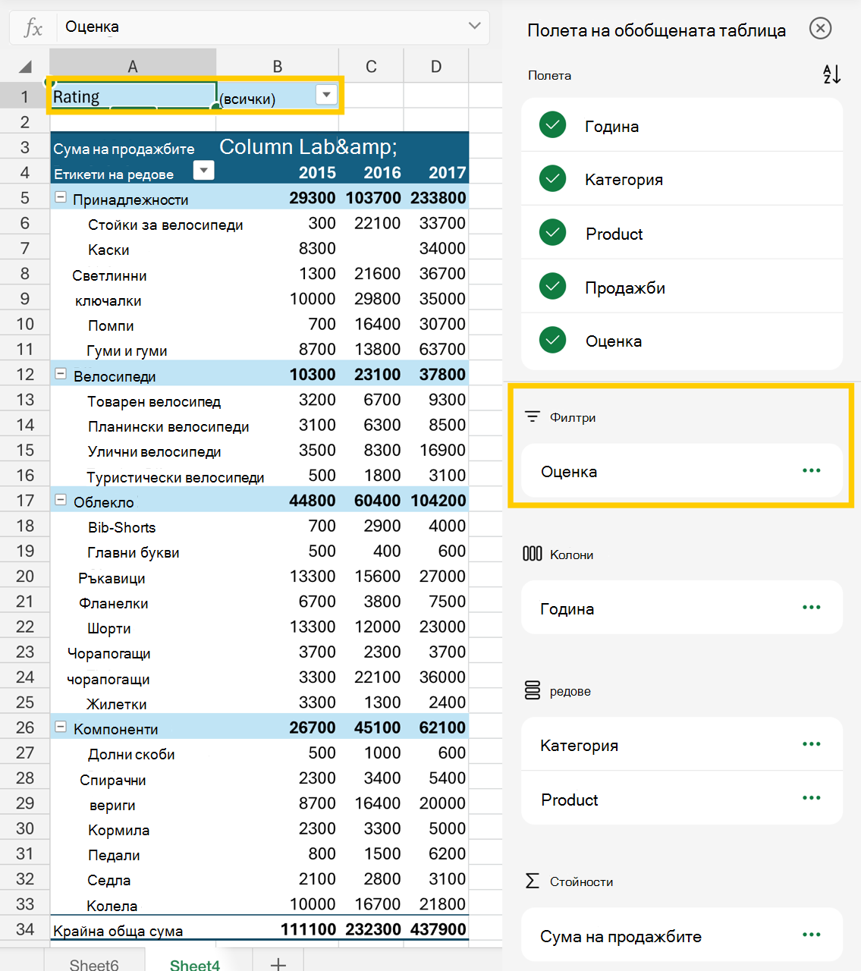The width and height of the screenshot is (861, 971).
Task: Collapse the Облекло group
Action: click(61, 501)
